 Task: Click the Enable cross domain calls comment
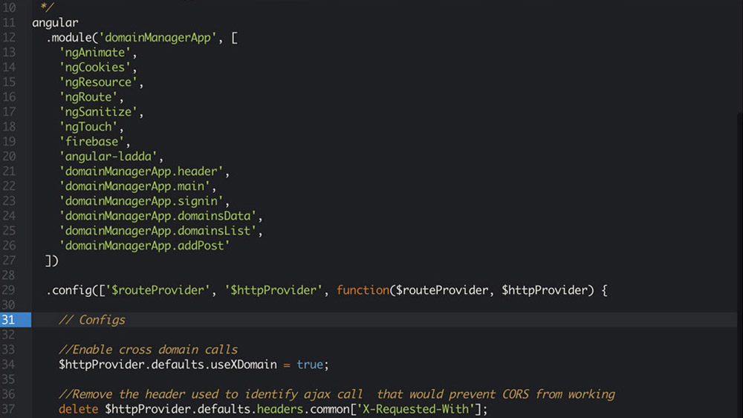(149, 350)
